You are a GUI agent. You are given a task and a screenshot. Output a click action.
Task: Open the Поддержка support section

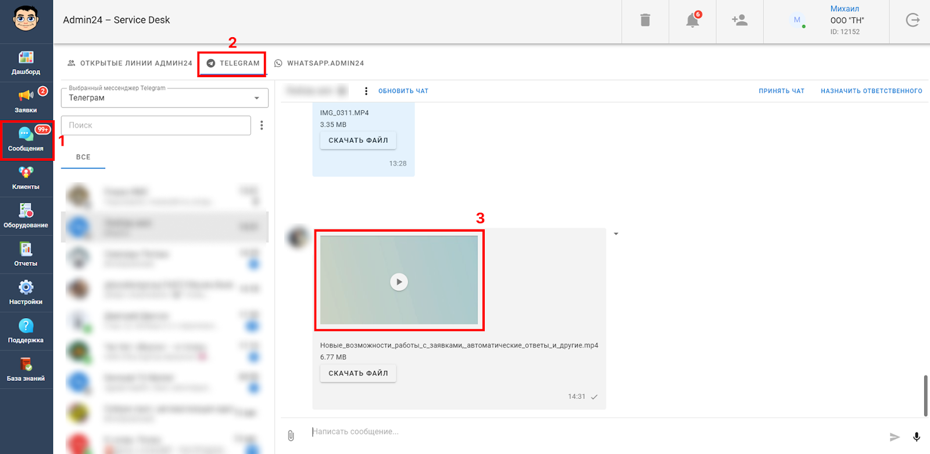tap(26, 332)
